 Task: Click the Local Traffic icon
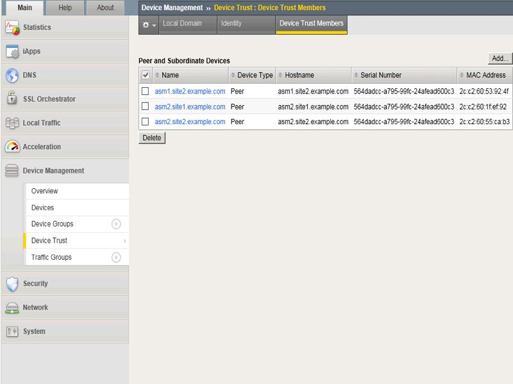[12, 123]
